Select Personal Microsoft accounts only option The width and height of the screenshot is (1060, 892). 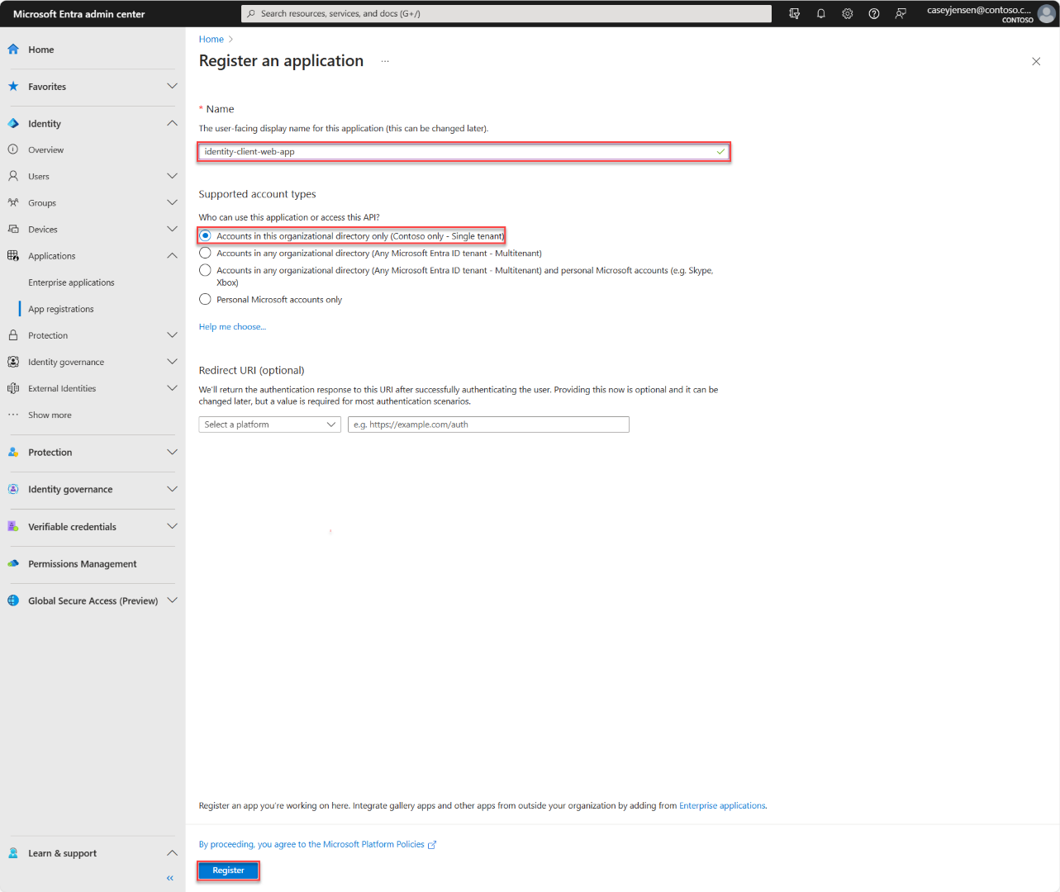(206, 300)
